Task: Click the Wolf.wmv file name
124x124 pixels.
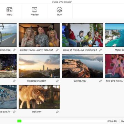Action: tap(37, 112)
